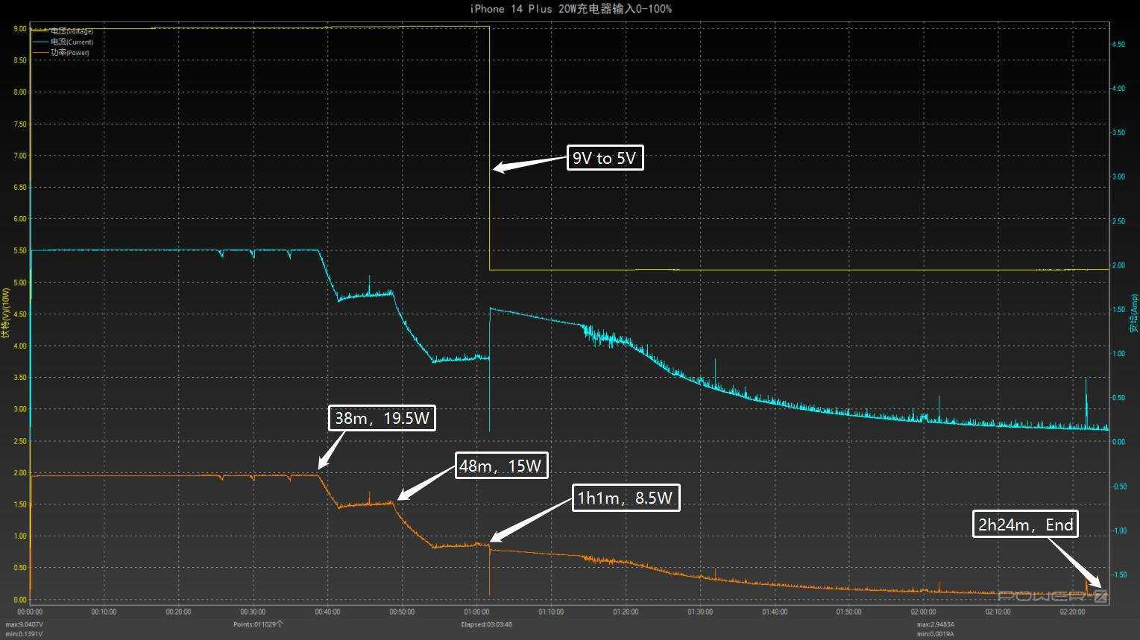Click the 7.00 tick on the voltage axis

pos(19,156)
